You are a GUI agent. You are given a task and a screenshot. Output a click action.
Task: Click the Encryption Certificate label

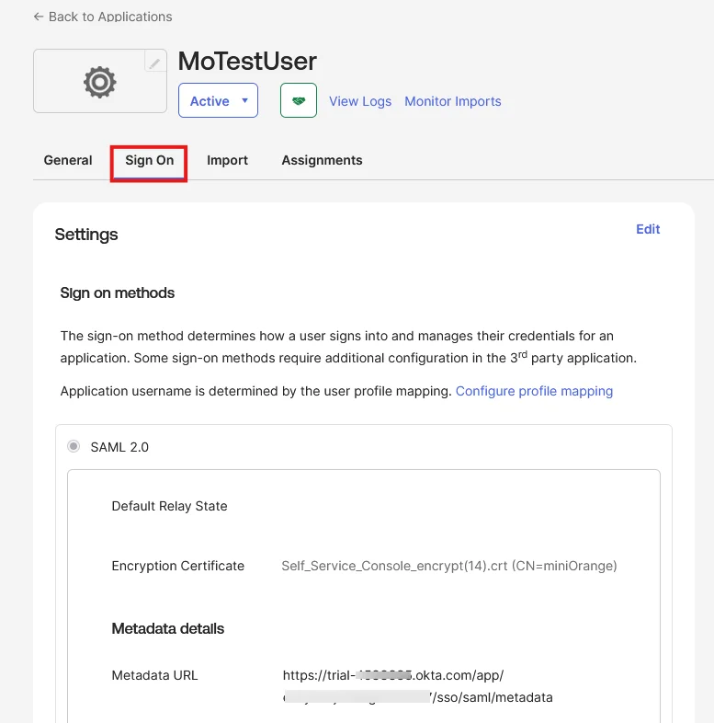[x=177, y=566]
